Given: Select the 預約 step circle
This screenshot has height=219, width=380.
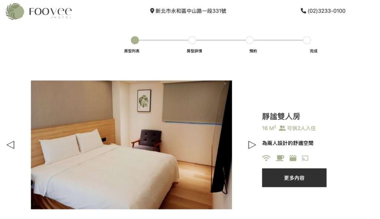Looking at the screenshot, I should 250,40.
